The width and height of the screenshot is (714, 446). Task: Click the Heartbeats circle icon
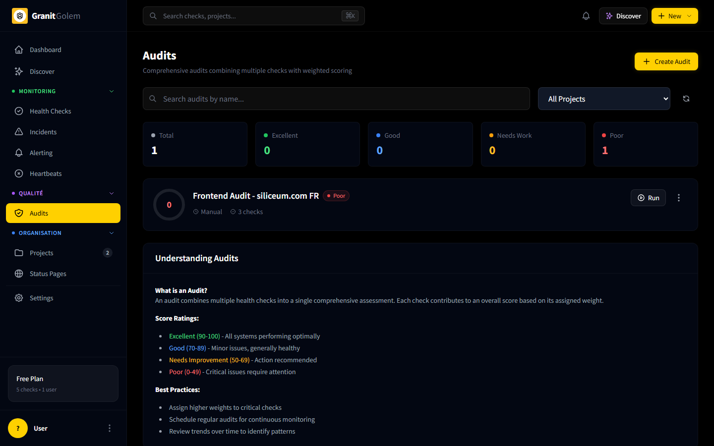click(19, 173)
